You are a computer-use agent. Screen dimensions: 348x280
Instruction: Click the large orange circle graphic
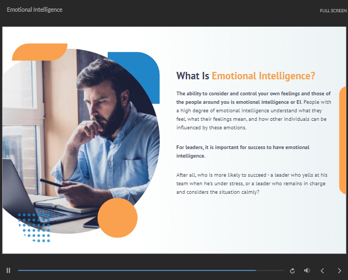coord(117,217)
